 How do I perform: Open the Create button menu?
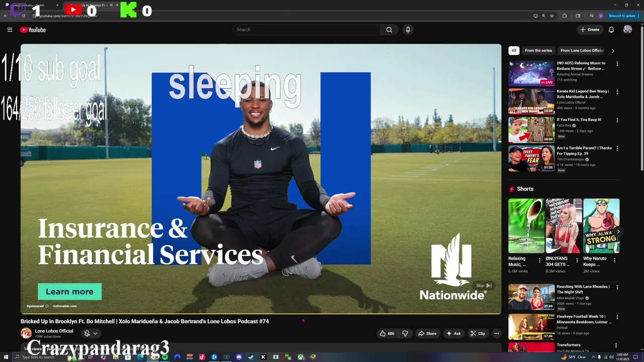click(590, 30)
